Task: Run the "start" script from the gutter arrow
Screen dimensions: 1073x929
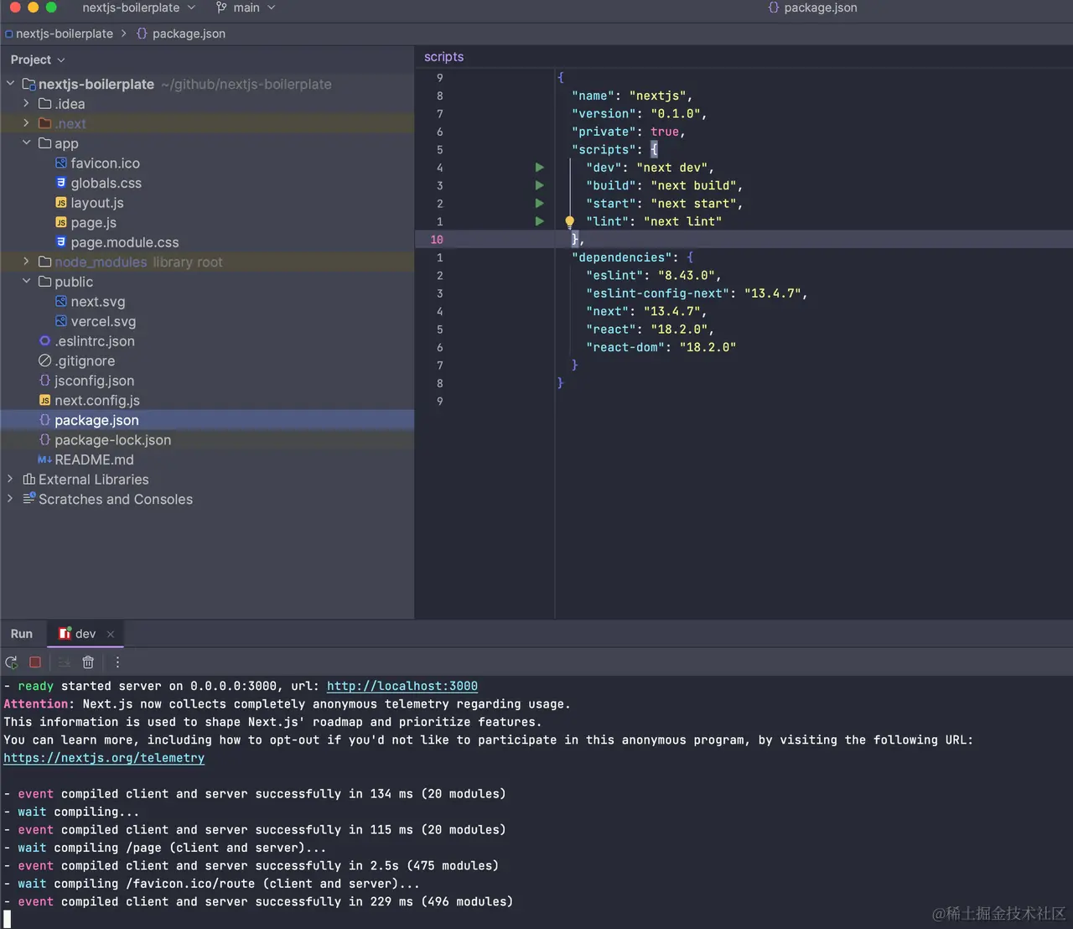Action: (x=540, y=204)
